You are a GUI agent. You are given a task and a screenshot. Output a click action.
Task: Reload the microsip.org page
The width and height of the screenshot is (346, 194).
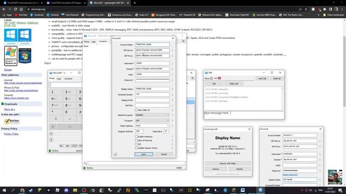tap(16, 9)
